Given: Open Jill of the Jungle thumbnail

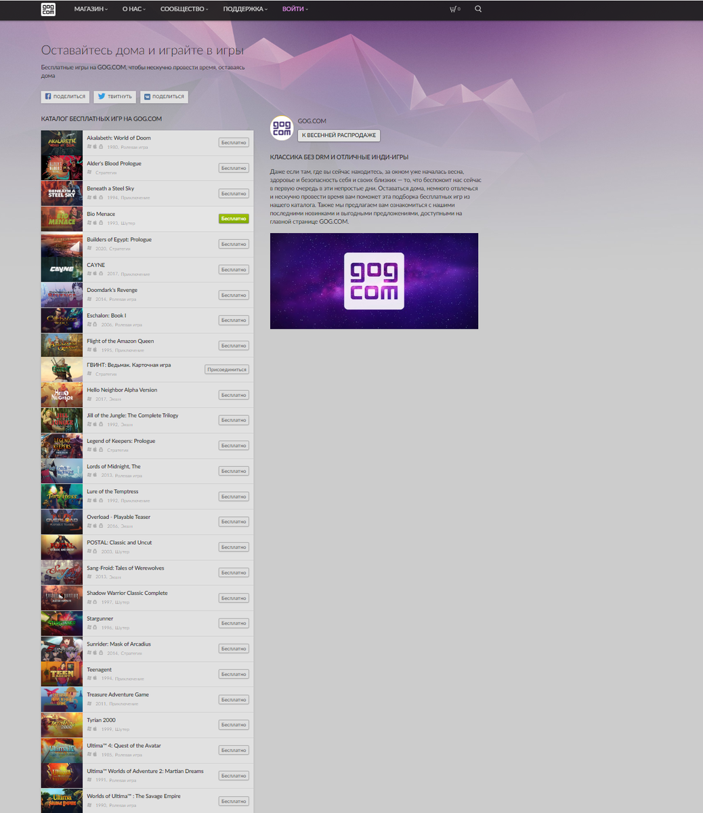Looking at the screenshot, I should 62,420.
